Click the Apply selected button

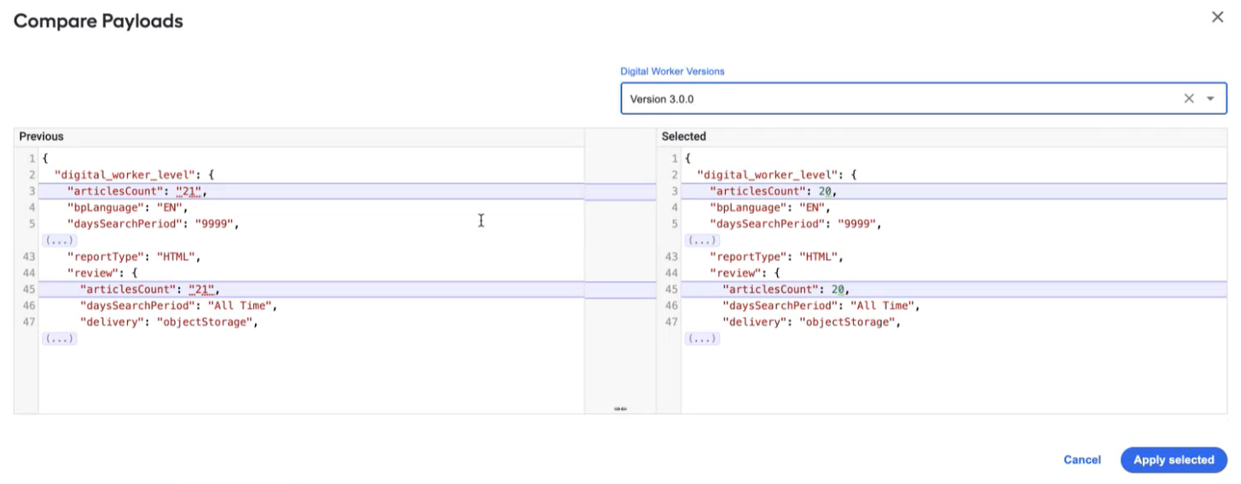pyautogui.click(x=1174, y=460)
